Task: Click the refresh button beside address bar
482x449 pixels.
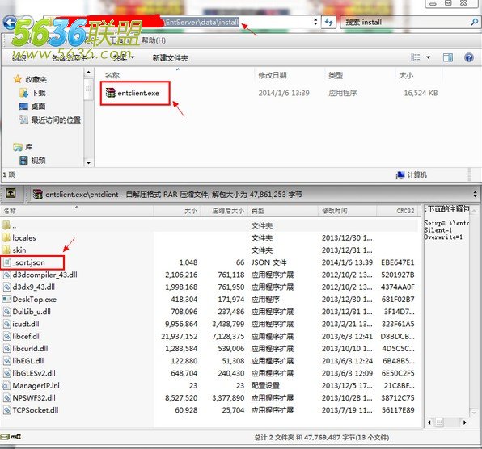Action: point(328,23)
